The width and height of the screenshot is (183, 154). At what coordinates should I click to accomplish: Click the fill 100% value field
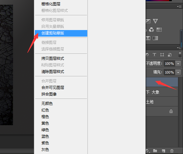click(169, 72)
